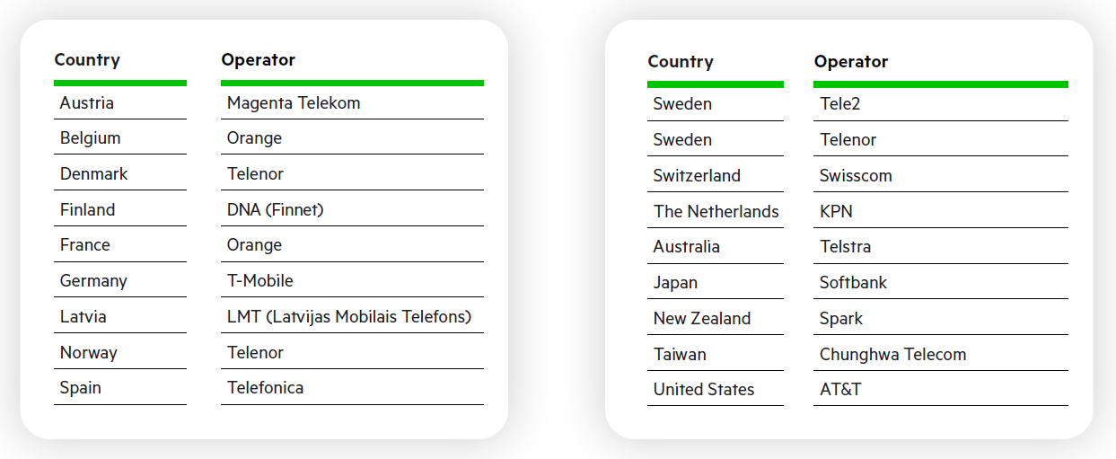Select DNA (Finnet) operator text

(x=275, y=210)
